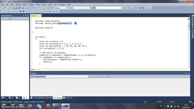This screenshot has height=109, width=194.
Task: Toggle auto-hide pin on Output panel
Action: pyautogui.click(x=187, y=73)
